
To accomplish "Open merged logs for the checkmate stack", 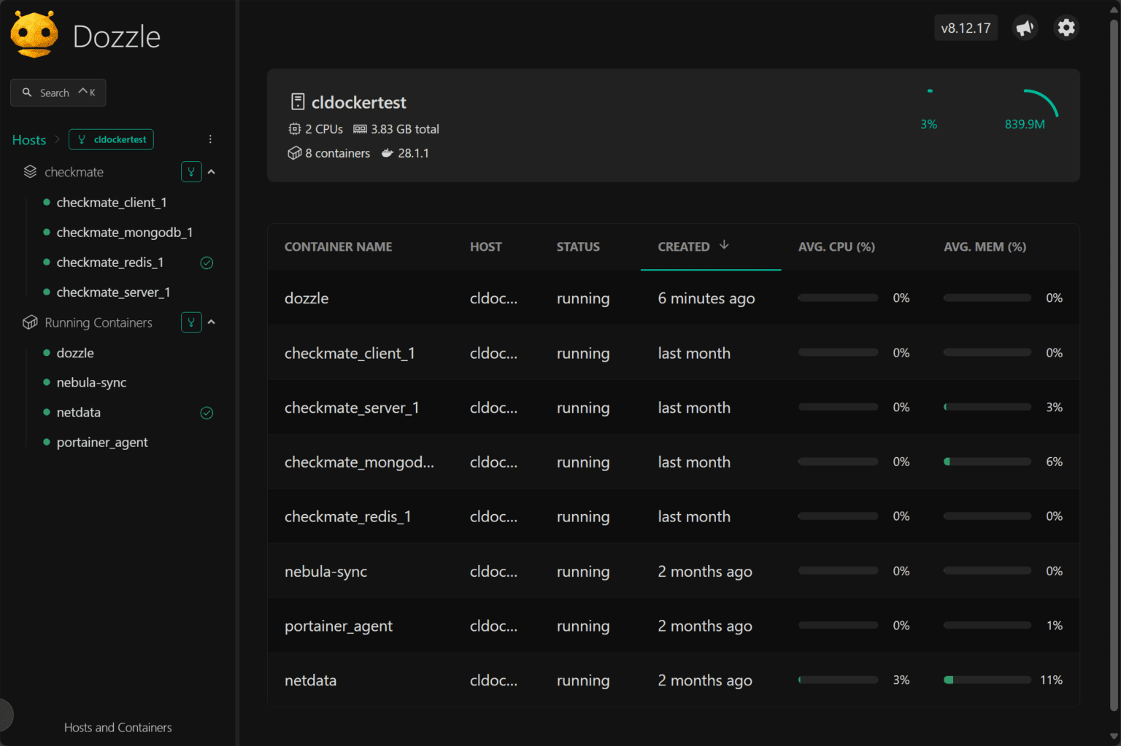I will [x=190, y=171].
